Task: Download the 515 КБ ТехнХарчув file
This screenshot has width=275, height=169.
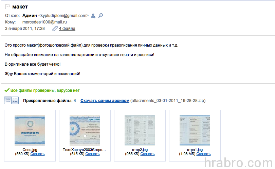Action: coord(92,154)
